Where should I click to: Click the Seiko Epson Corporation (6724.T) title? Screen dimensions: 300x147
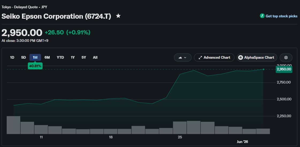56,16
